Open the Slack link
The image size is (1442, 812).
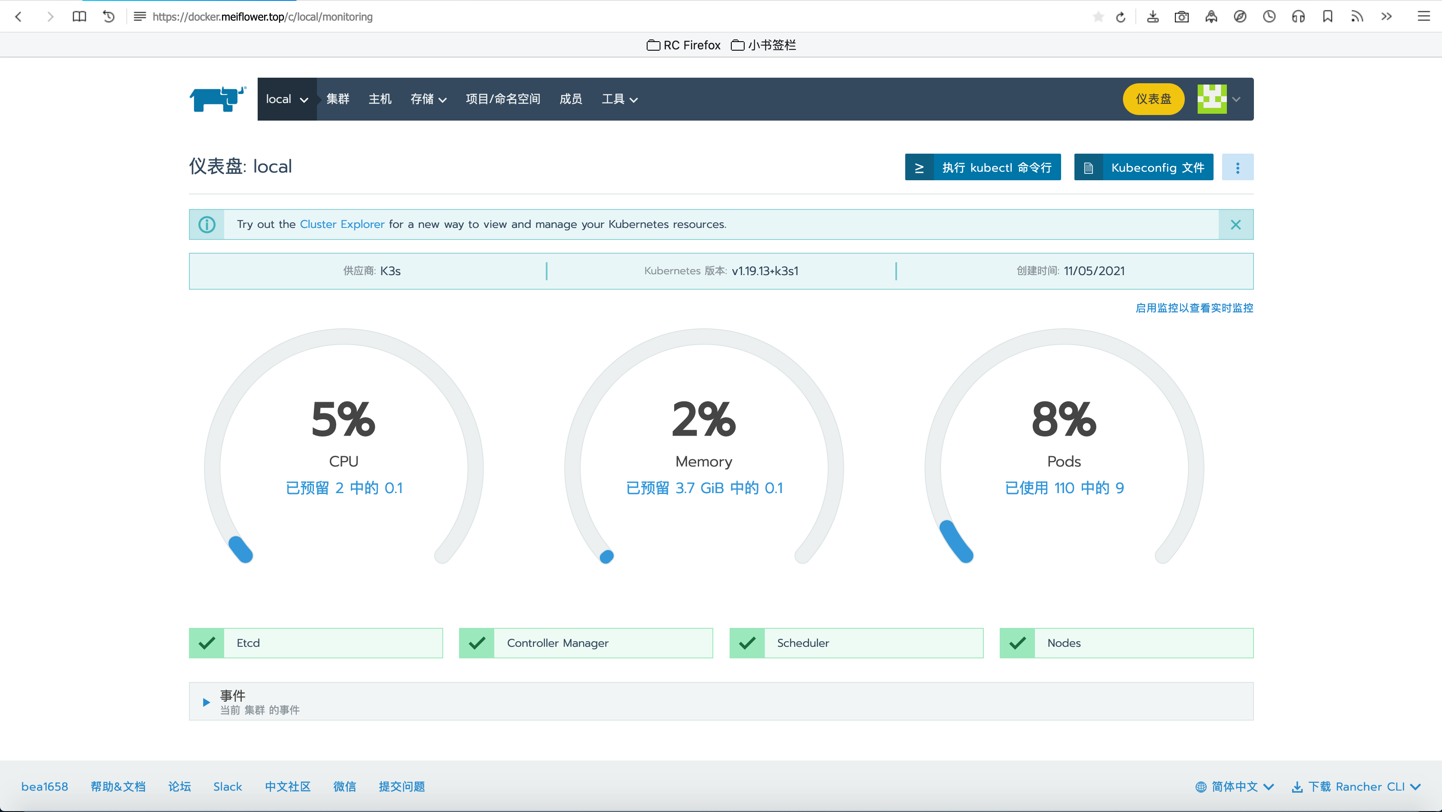tap(227, 786)
